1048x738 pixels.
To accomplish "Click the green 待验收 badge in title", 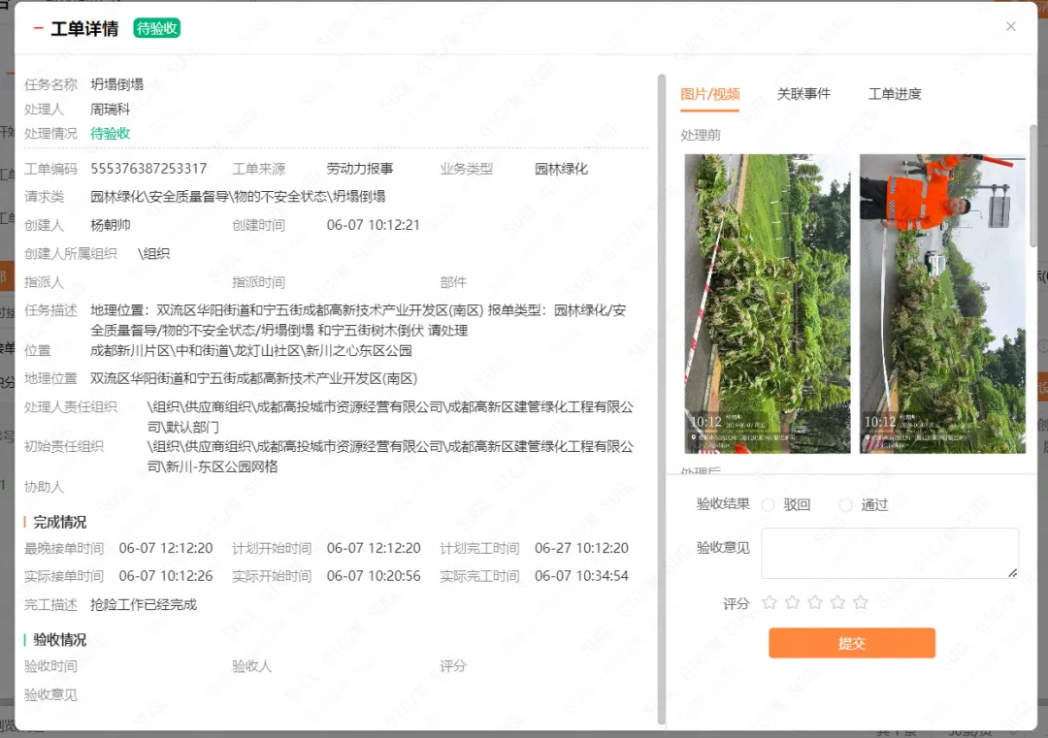I will pos(156,28).
